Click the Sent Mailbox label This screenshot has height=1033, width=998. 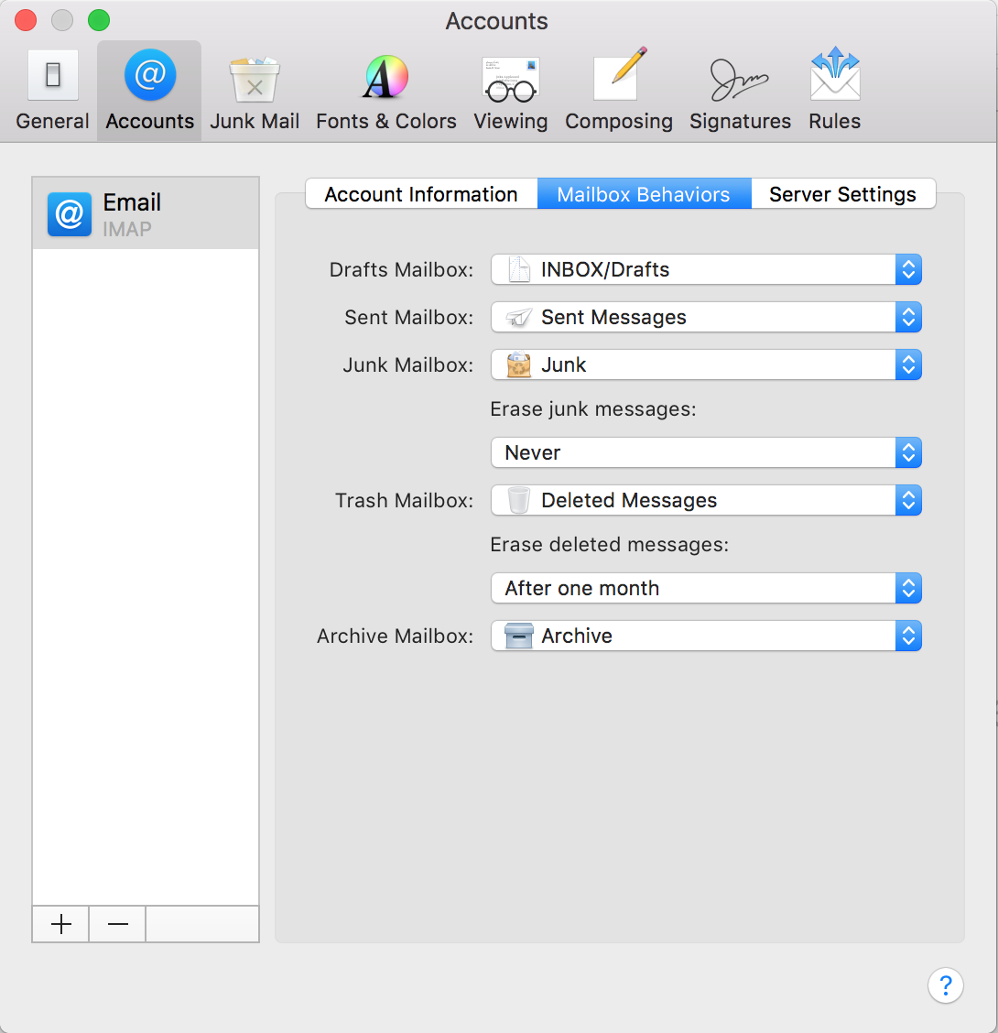(x=409, y=317)
